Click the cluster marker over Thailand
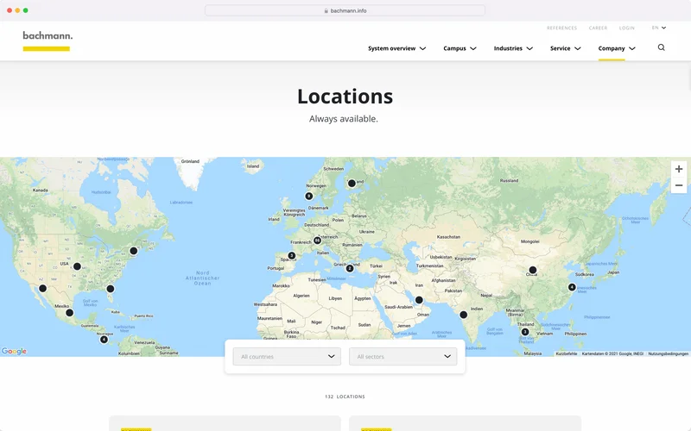691x431 pixels. tap(524, 332)
